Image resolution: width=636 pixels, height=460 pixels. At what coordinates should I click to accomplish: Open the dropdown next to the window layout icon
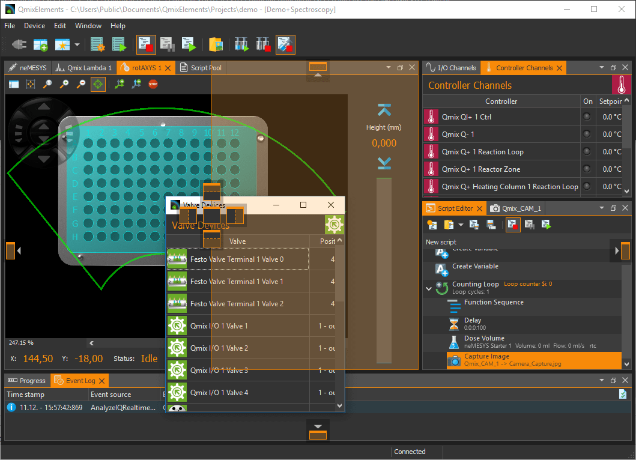click(76, 44)
